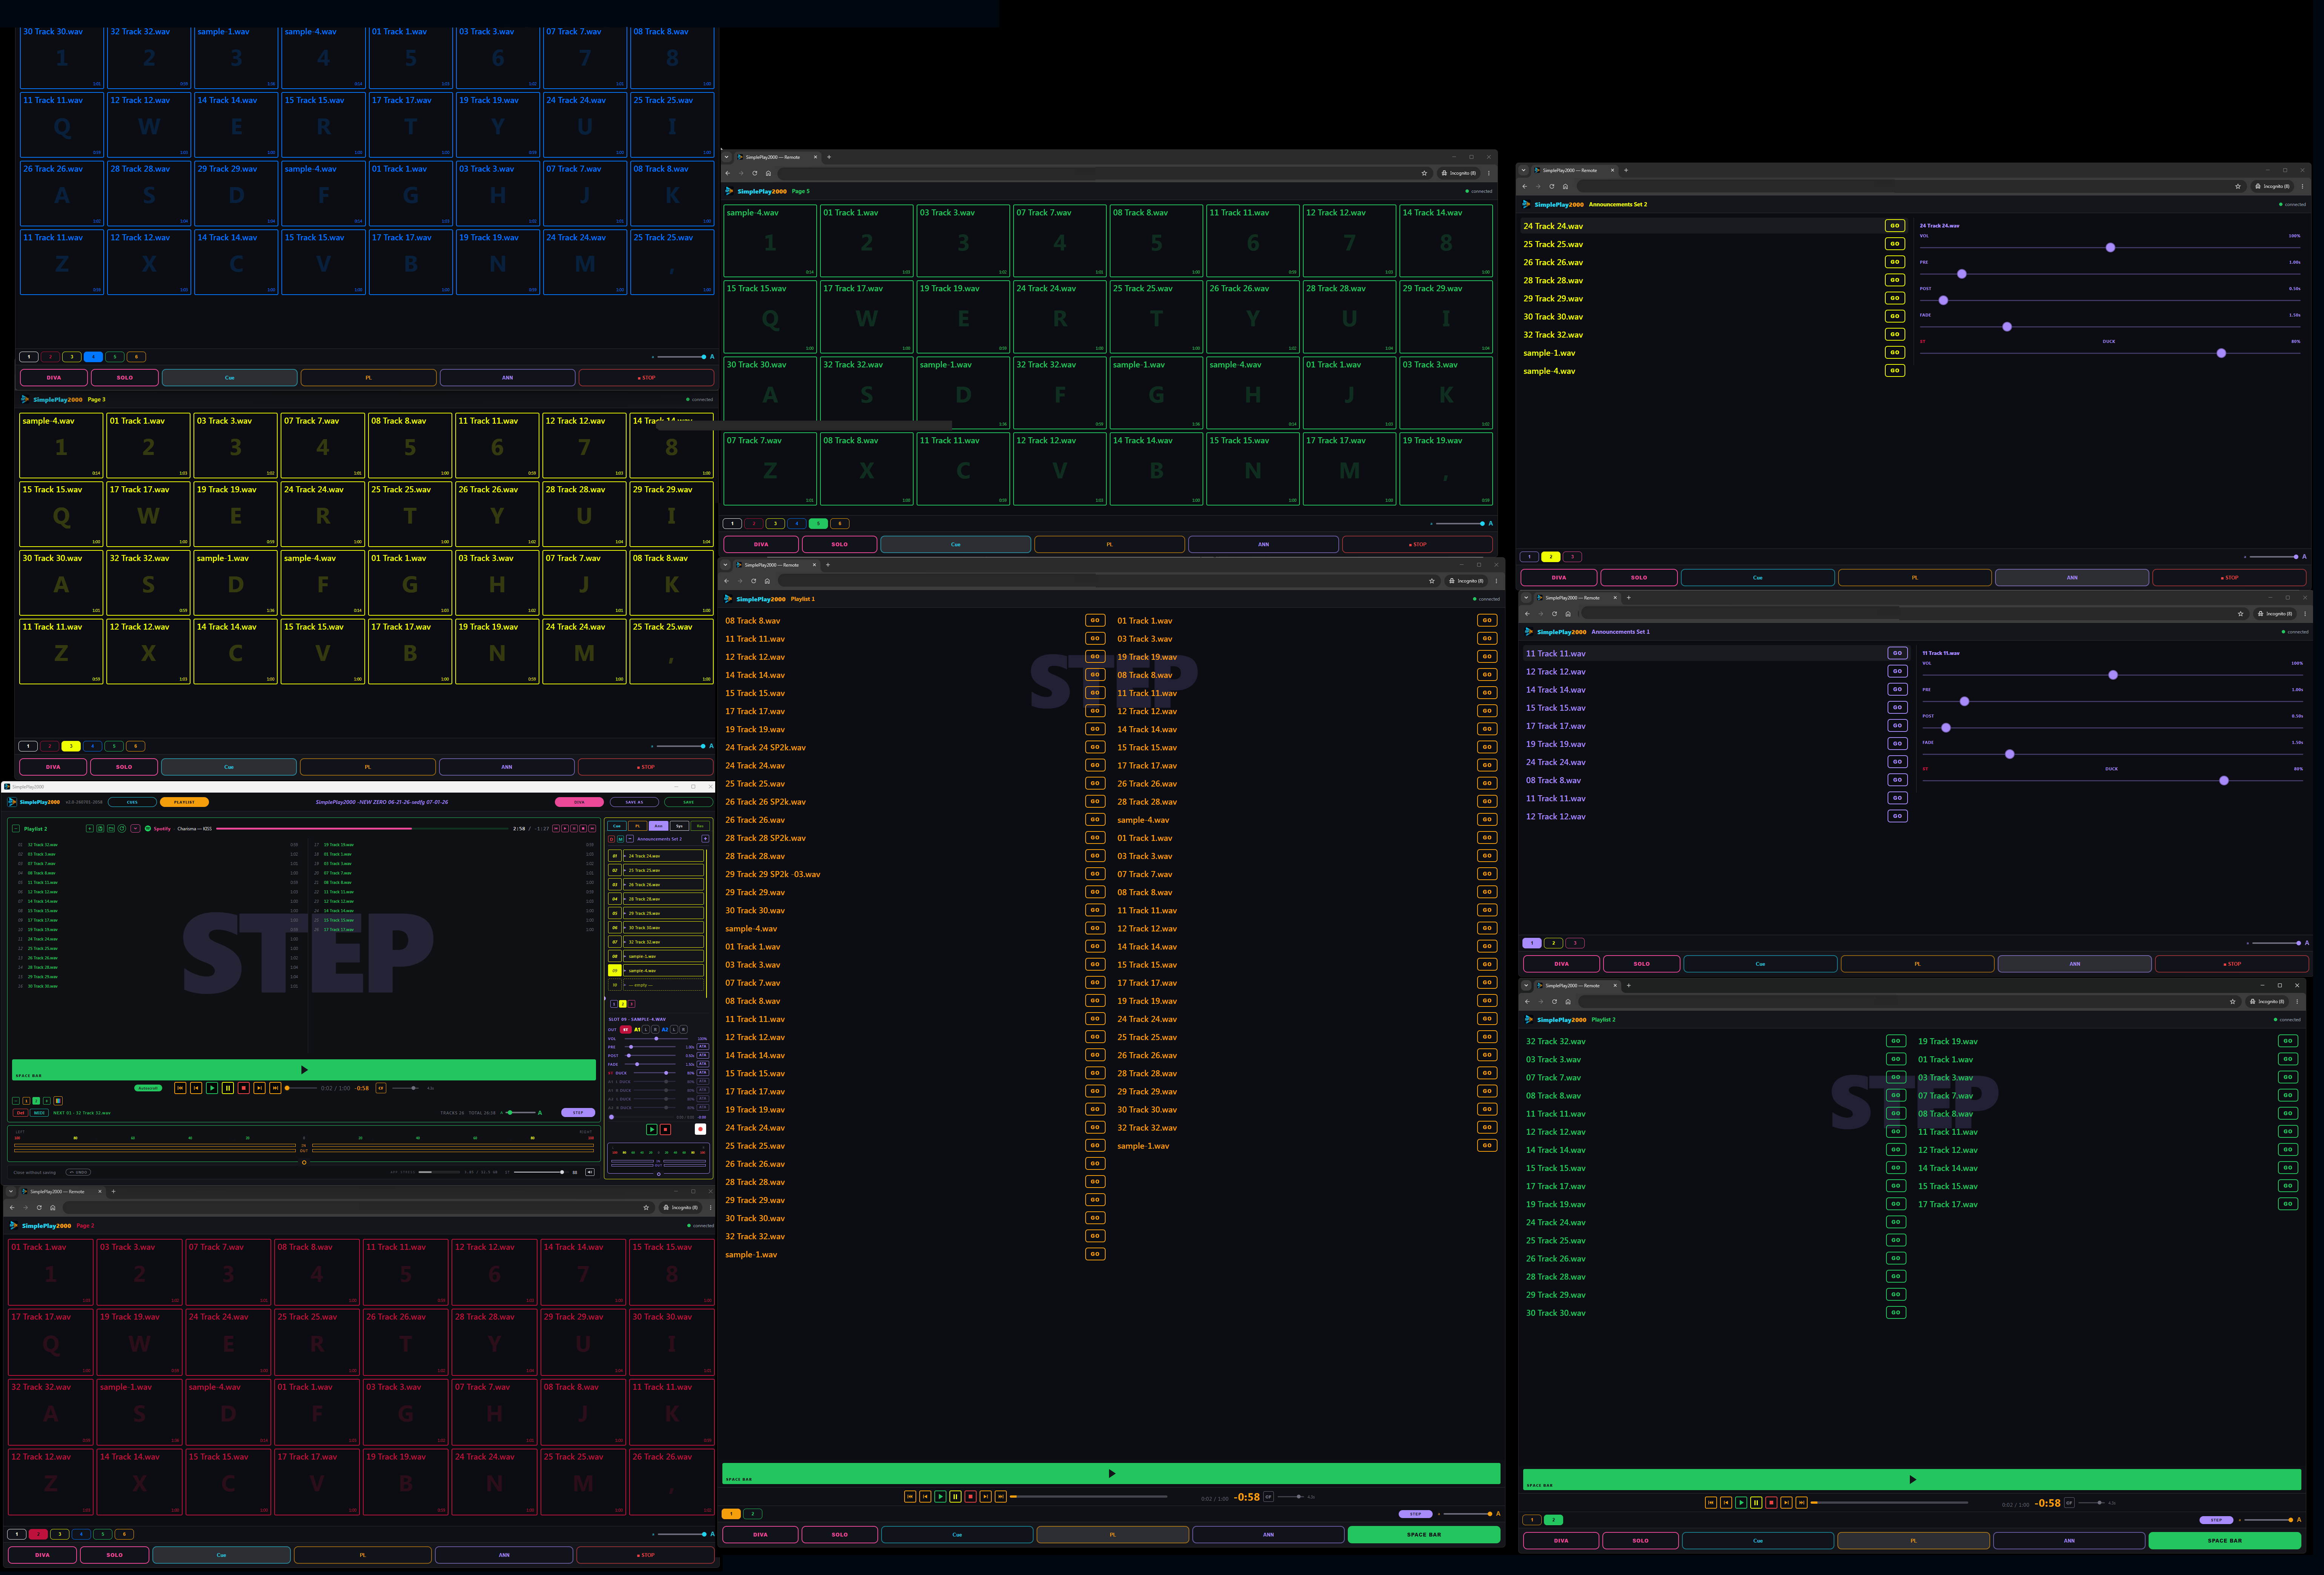
Task: Click the yellow pause button in main app transport
Action: click(x=228, y=1088)
